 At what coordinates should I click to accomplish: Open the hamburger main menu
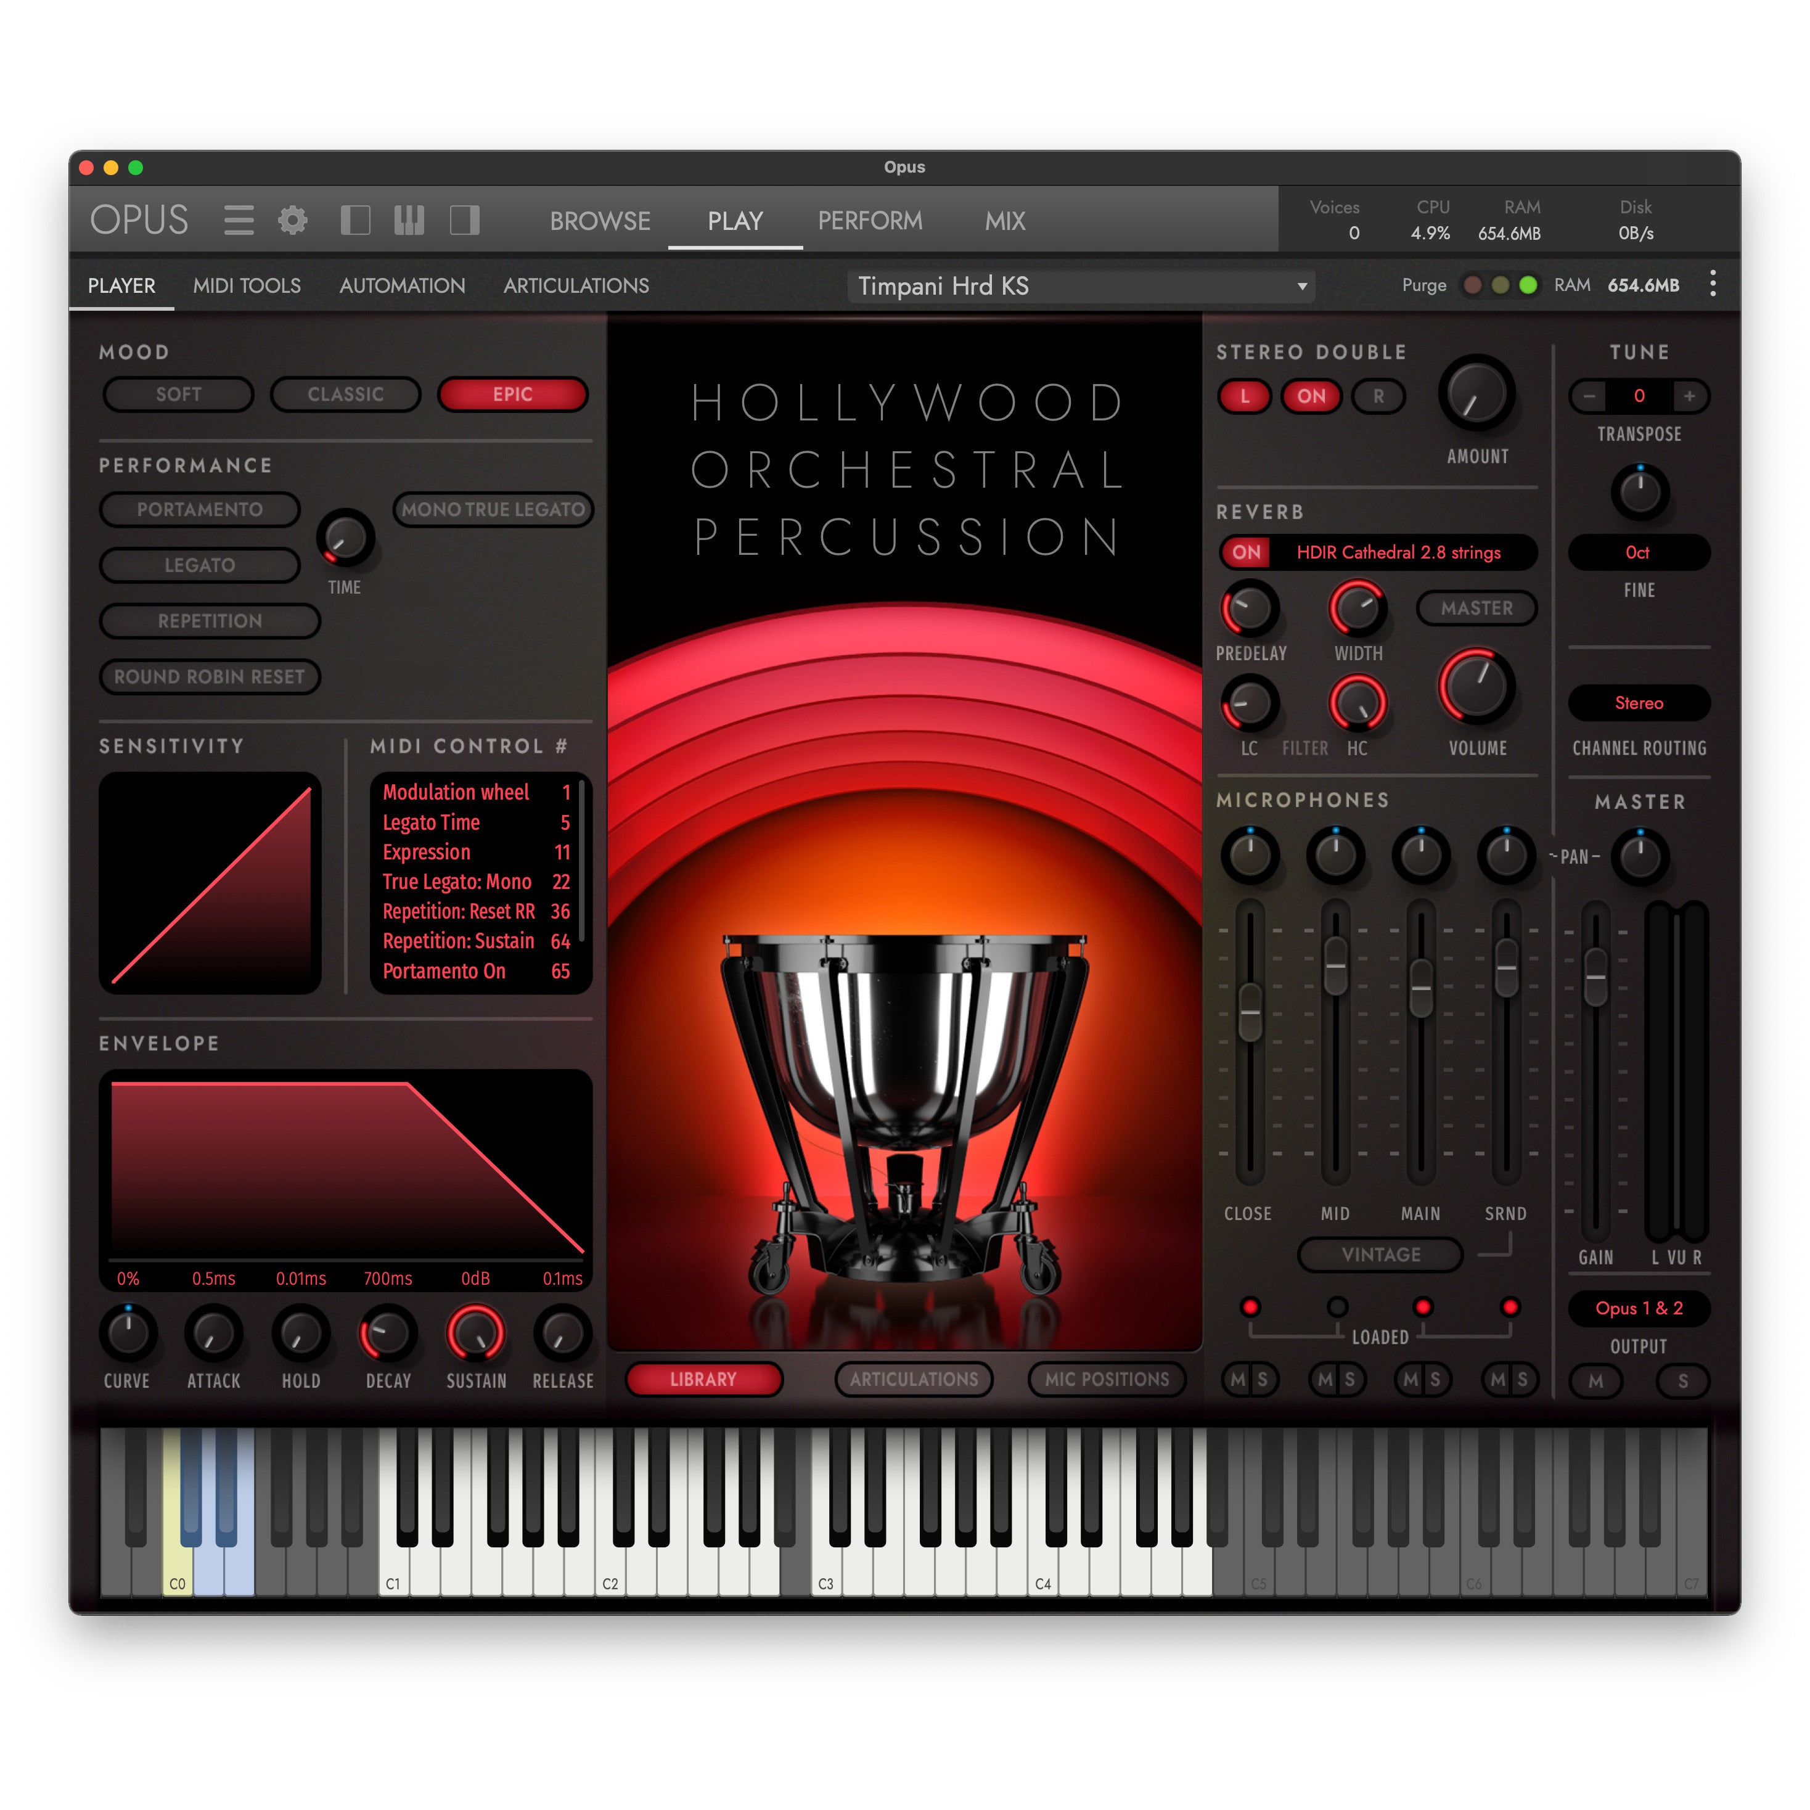[x=239, y=220]
